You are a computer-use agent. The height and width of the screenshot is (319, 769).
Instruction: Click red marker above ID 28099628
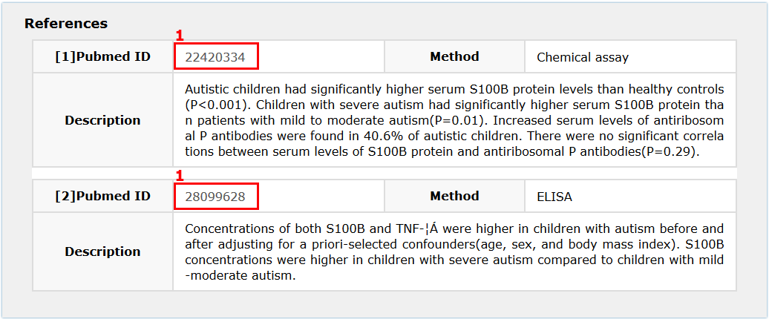pos(178,175)
